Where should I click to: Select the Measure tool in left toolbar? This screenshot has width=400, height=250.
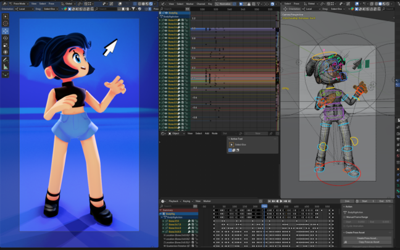click(6, 67)
